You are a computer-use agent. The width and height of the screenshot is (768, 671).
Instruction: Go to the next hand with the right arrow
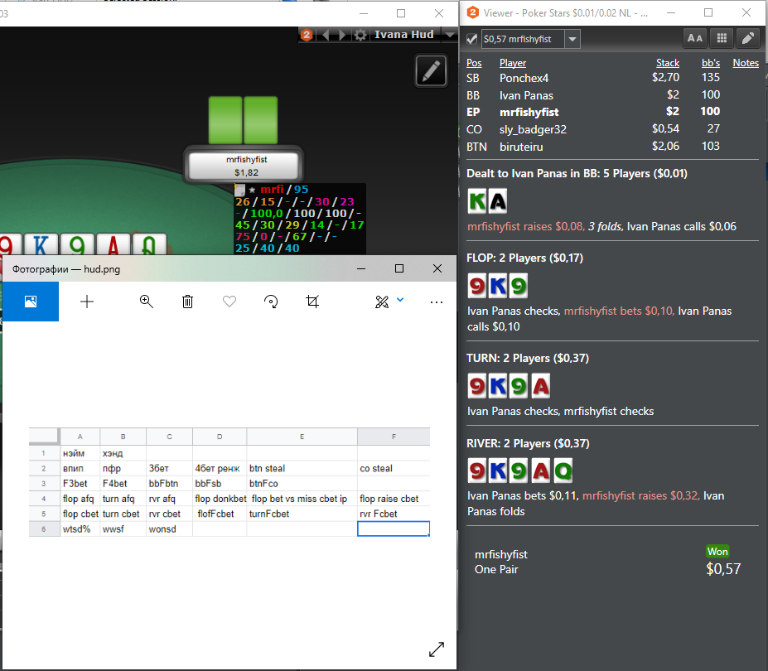click(x=342, y=35)
